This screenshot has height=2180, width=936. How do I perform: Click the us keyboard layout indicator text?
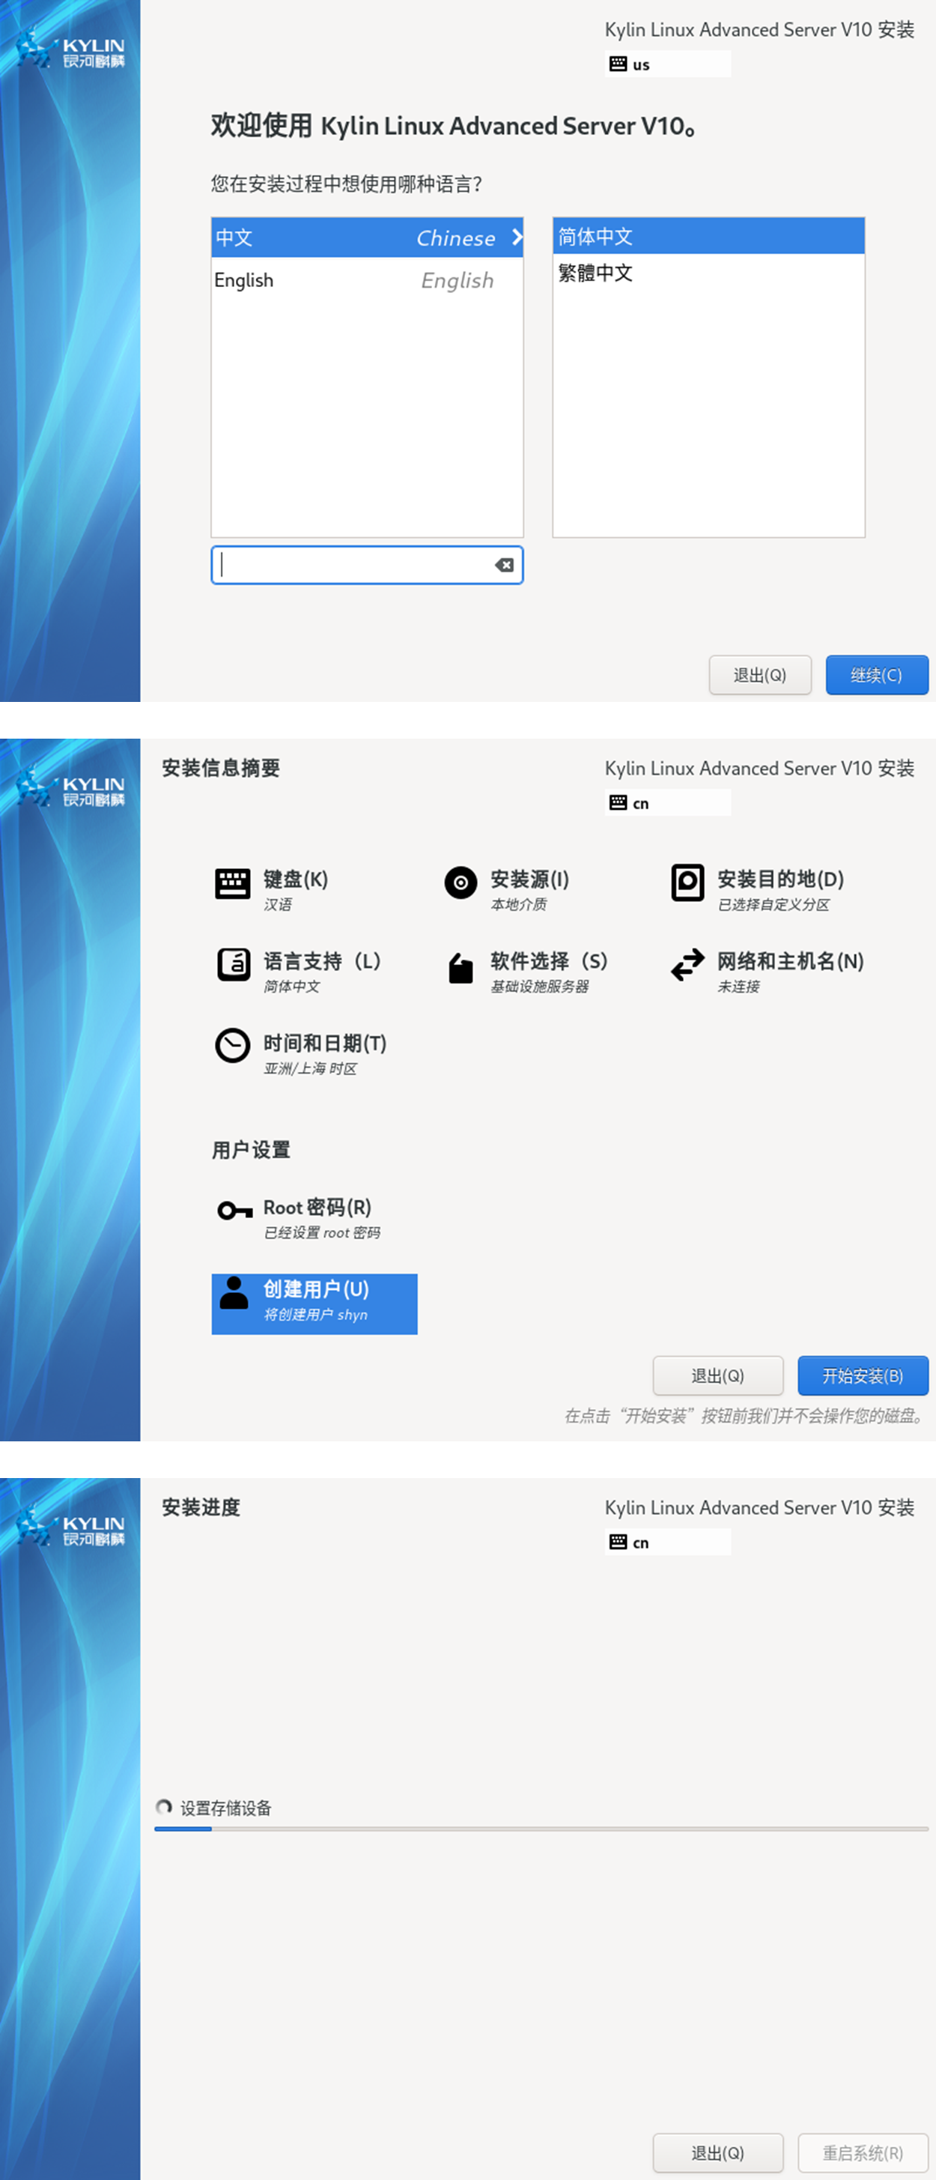[641, 64]
